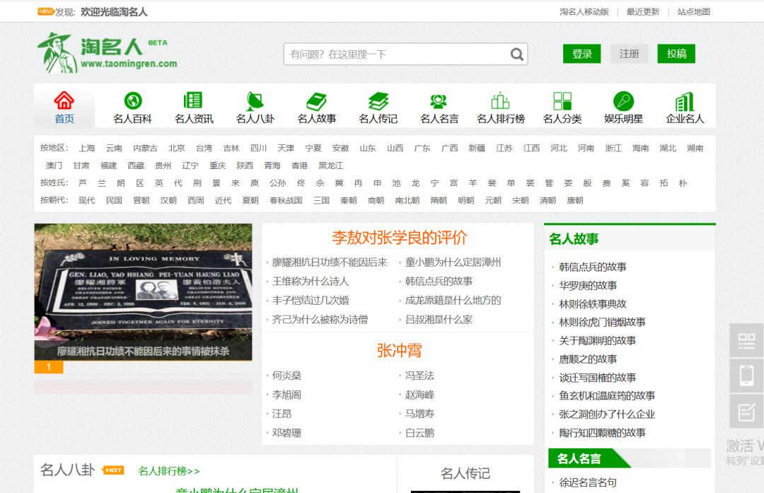Click the 名人八卦 satellite dish icon
Image resolution: width=764 pixels, height=493 pixels.
(254, 99)
